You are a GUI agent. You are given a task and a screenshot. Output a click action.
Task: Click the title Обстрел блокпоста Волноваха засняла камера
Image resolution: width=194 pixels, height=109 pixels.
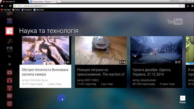point(45,72)
